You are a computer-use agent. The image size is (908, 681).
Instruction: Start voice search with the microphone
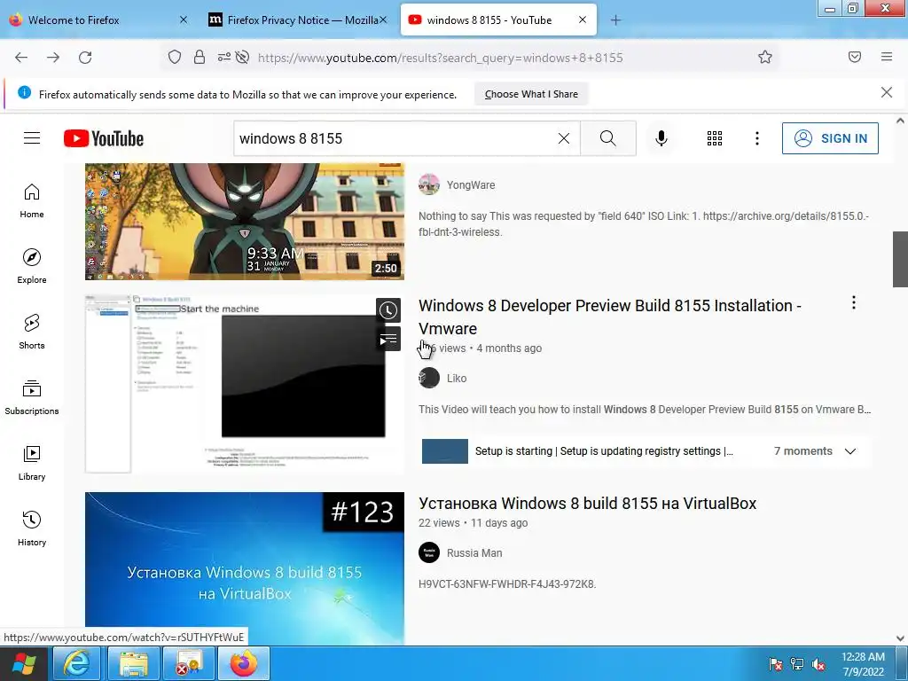tap(661, 138)
